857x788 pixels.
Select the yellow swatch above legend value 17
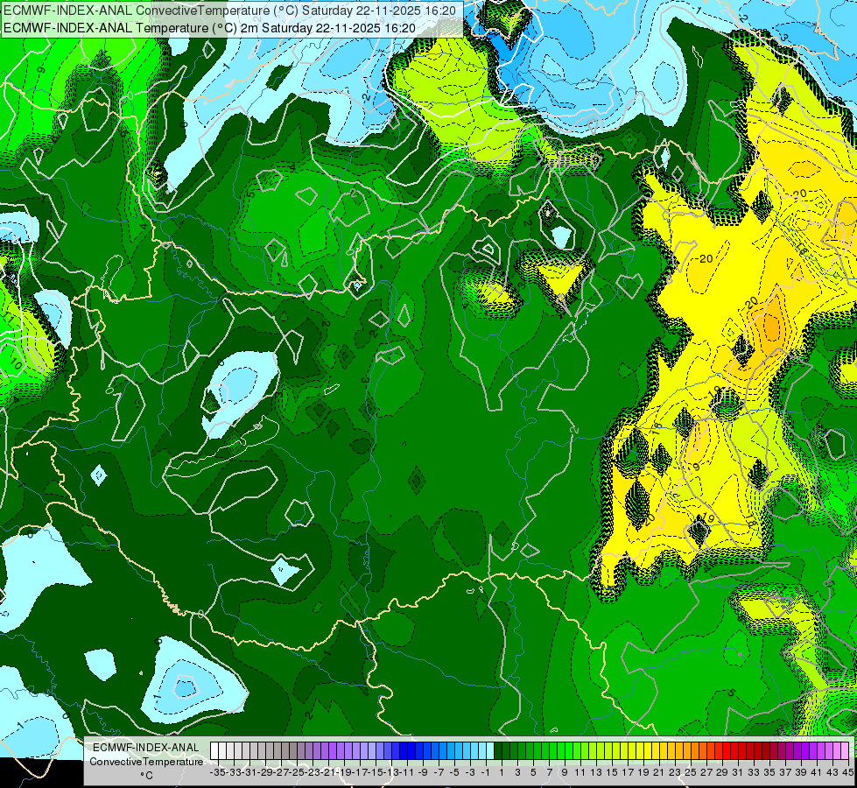[624, 750]
